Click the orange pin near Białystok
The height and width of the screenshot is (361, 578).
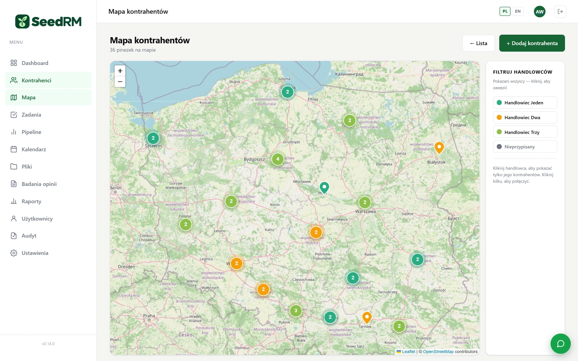tap(439, 147)
